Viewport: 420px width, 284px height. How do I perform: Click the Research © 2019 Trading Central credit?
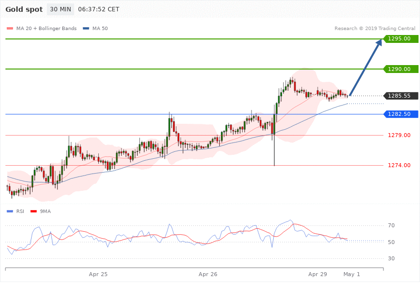(x=375, y=28)
